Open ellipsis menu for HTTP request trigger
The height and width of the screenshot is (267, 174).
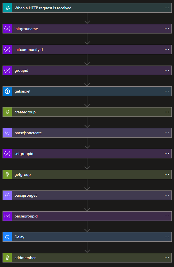point(167,8)
